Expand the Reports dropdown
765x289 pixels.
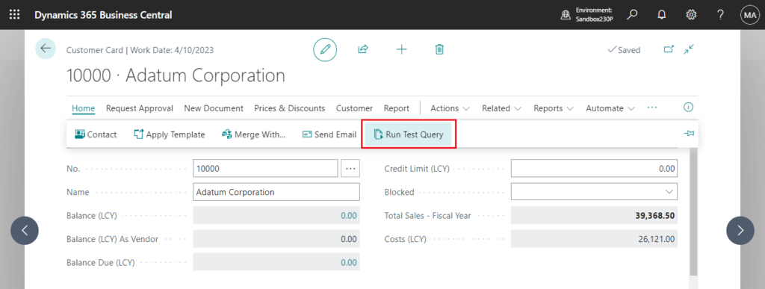point(554,108)
